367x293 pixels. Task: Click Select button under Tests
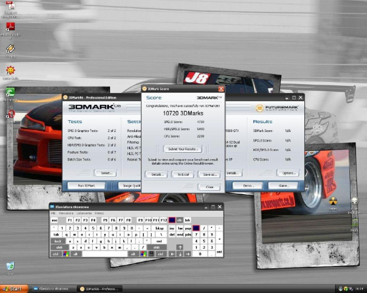[105, 173]
